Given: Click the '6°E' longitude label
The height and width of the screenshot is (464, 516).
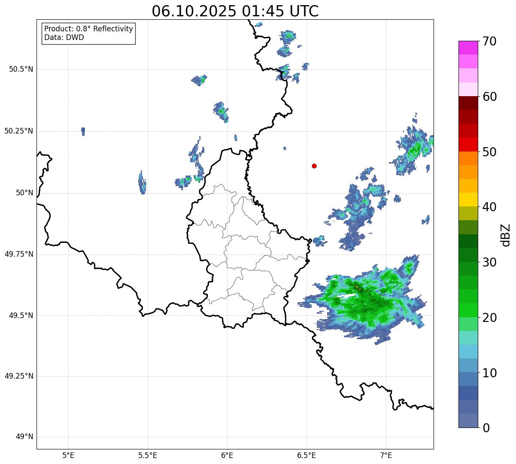Looking at the screenshot, I should (x=227, y=455).
